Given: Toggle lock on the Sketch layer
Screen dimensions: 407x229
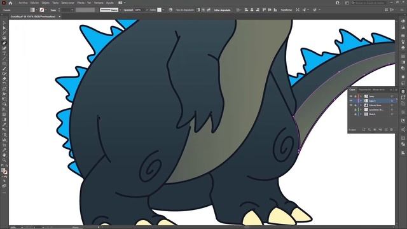Looking at the screenshot, I should point(355,114).
